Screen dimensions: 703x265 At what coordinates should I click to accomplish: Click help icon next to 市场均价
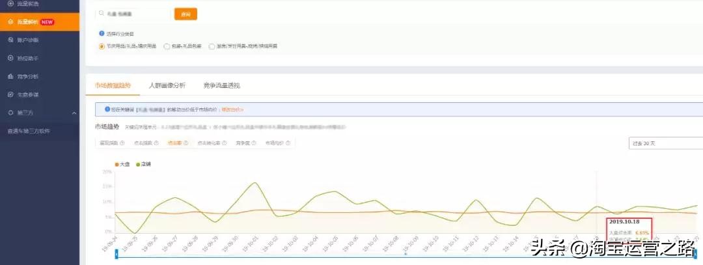(288, 143)
